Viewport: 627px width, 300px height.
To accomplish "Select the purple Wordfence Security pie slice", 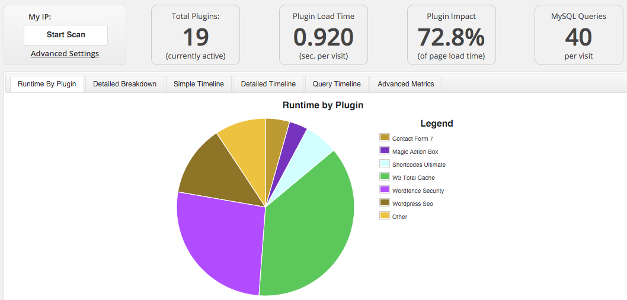I will [x=220, y=244].
